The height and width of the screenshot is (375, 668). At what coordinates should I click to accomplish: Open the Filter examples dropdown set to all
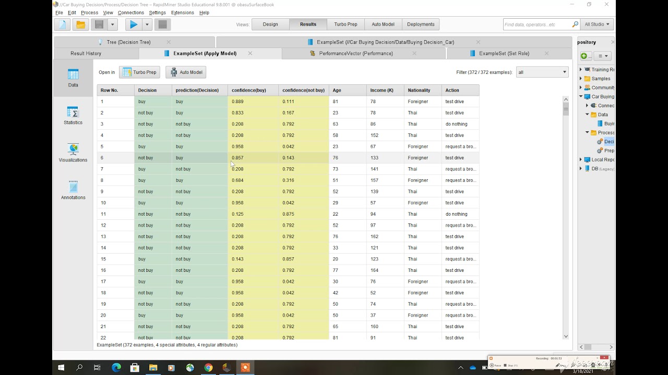pyautogui.click(x=542, y=72)
